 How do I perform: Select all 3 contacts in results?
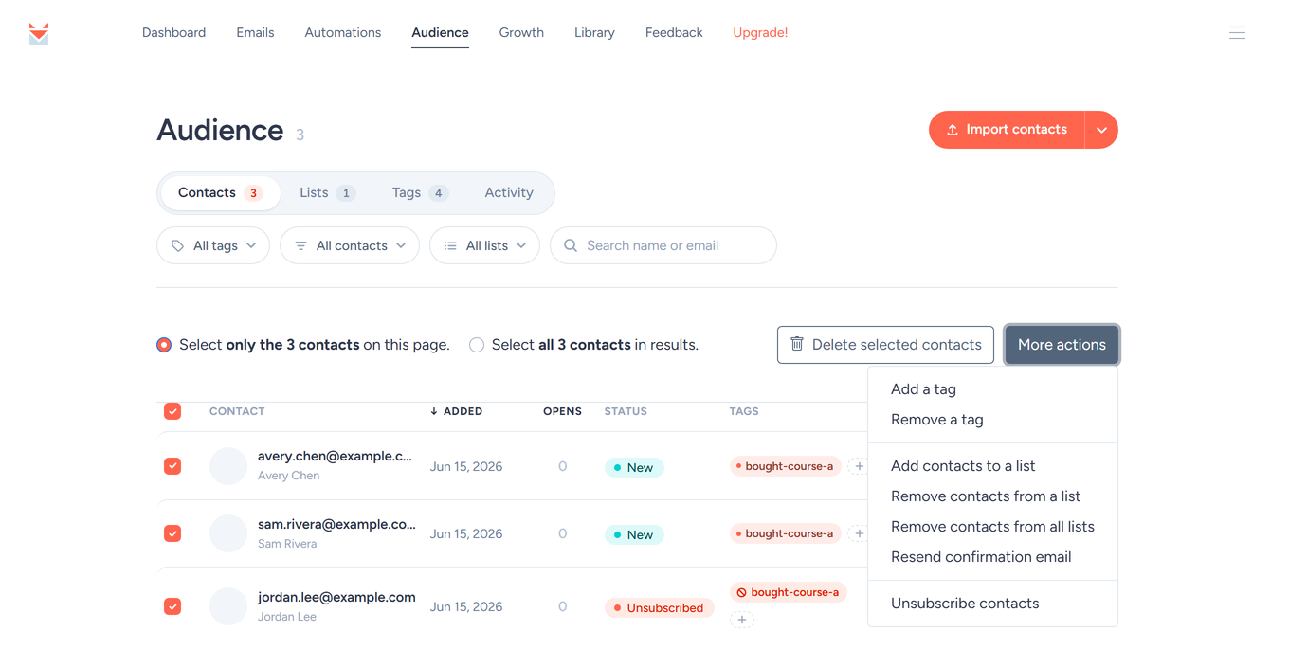[x=477, y=345]
